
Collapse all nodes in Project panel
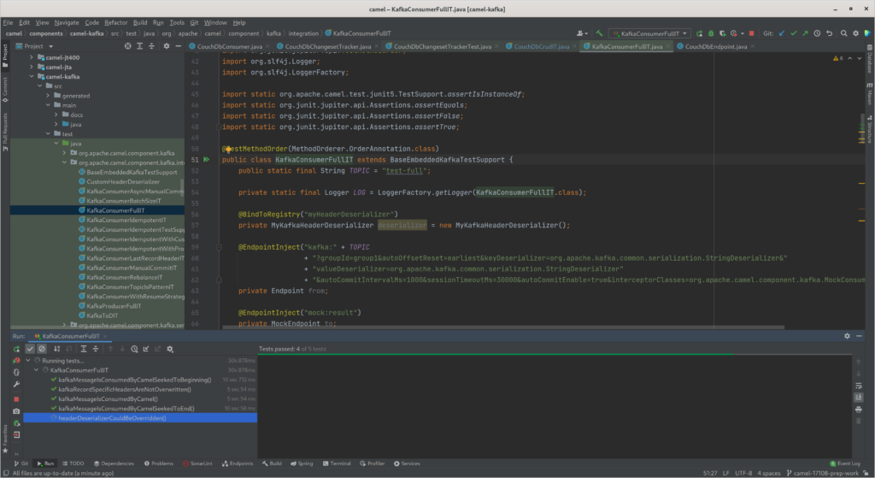click(x=151, y=46)
